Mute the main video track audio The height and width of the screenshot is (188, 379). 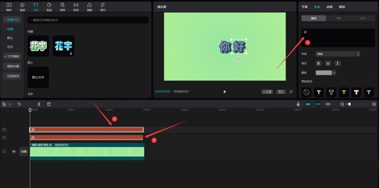[x=14, y=152]
